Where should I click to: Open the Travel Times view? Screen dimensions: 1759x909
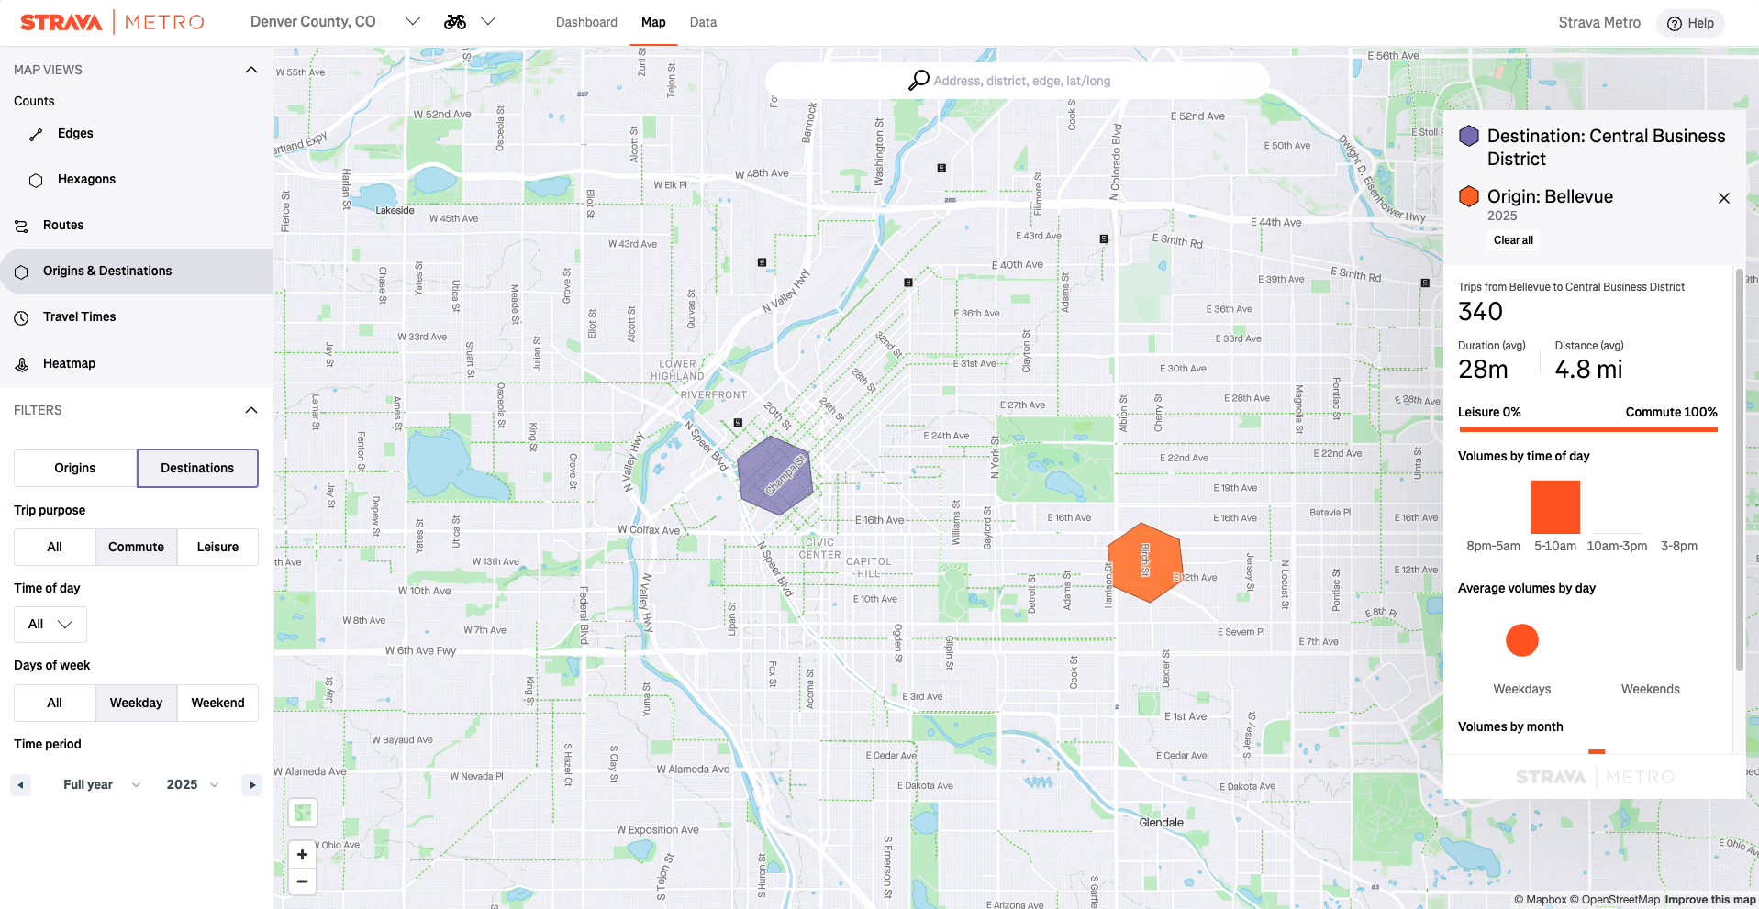click(79, 316)
